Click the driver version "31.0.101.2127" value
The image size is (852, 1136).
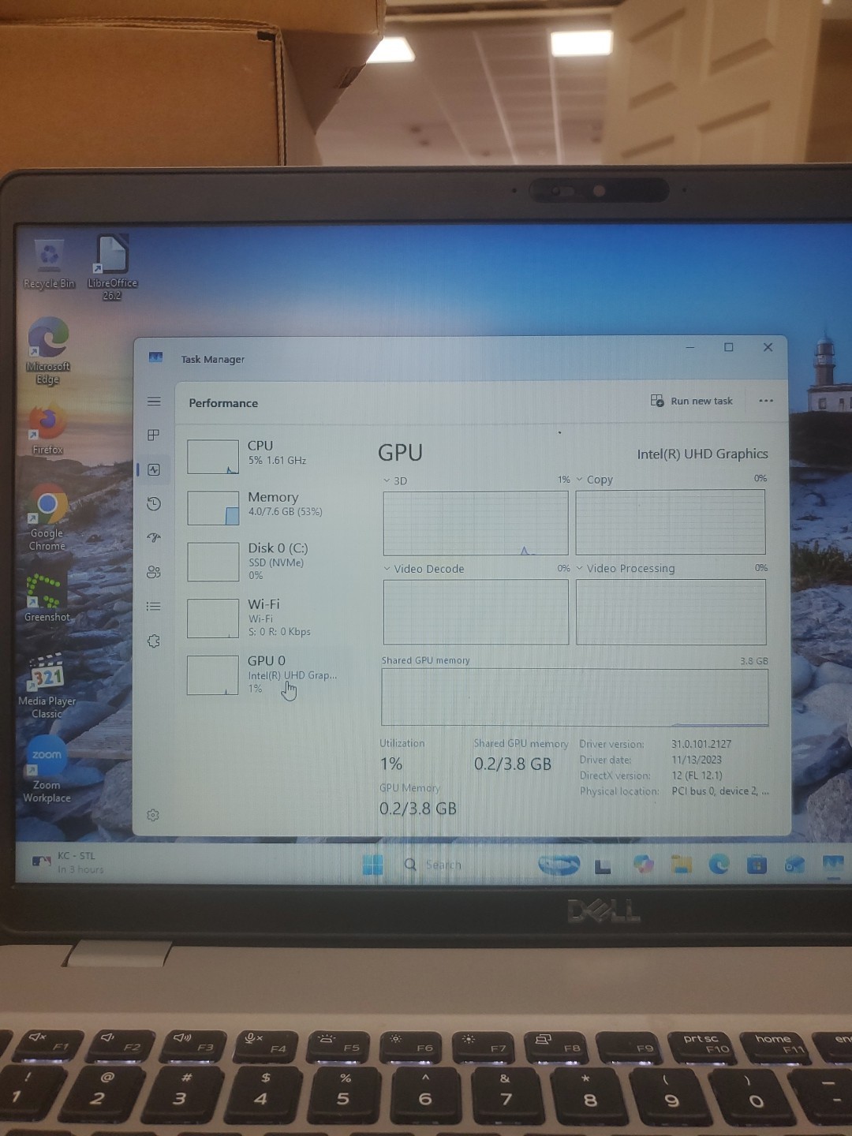point(701,744)
